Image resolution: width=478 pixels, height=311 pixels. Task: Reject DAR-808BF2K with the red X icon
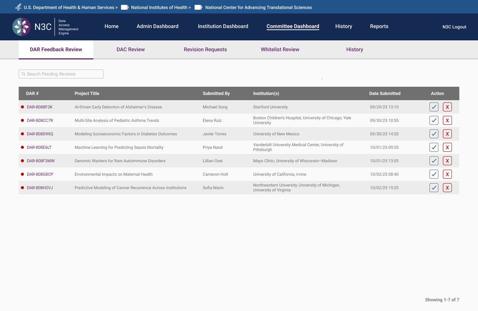pos(447,107)
